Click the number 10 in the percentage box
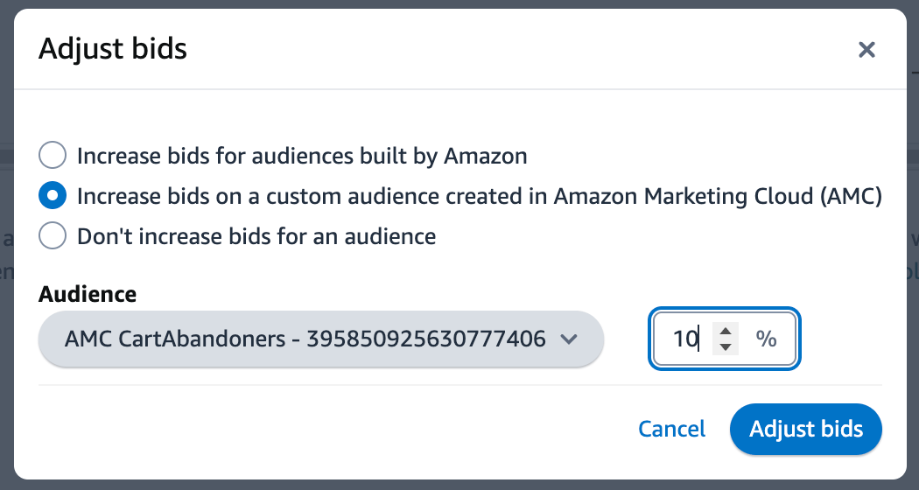Screen dimensions: 919x490 pos(684,339)
